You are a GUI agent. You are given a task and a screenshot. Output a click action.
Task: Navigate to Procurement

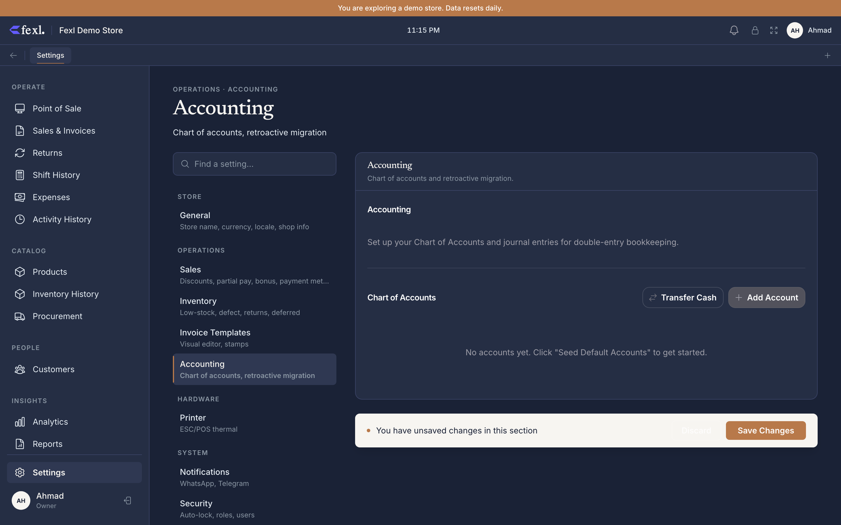pos(74,316)
